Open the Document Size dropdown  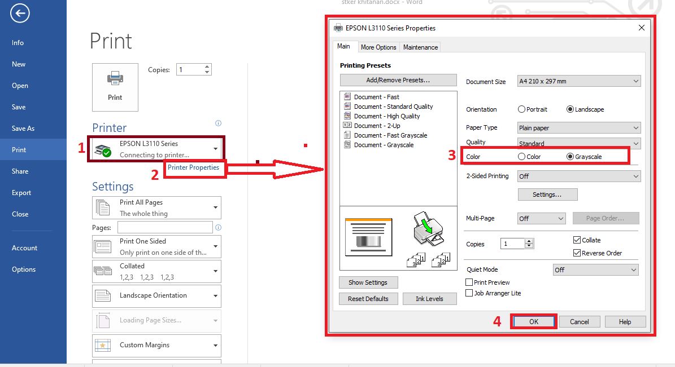[x=579, y=81]
